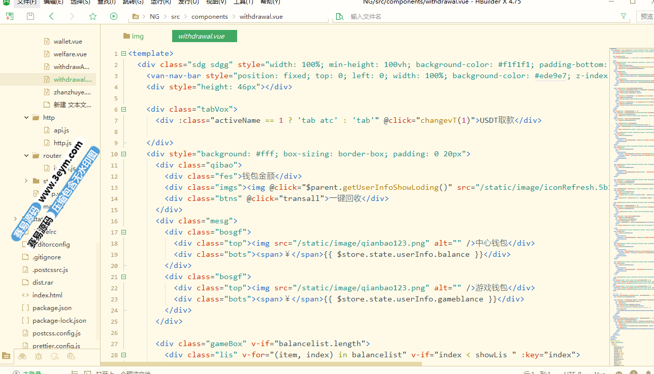This screenshot has height=374, width=654.
Task: Fold the tabVox div at line 6
Action: point(123,109)
